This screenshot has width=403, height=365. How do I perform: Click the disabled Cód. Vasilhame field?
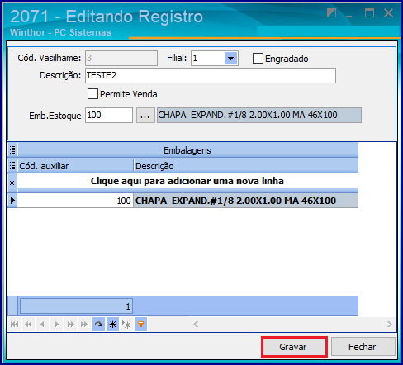click(x=121, y=58)
